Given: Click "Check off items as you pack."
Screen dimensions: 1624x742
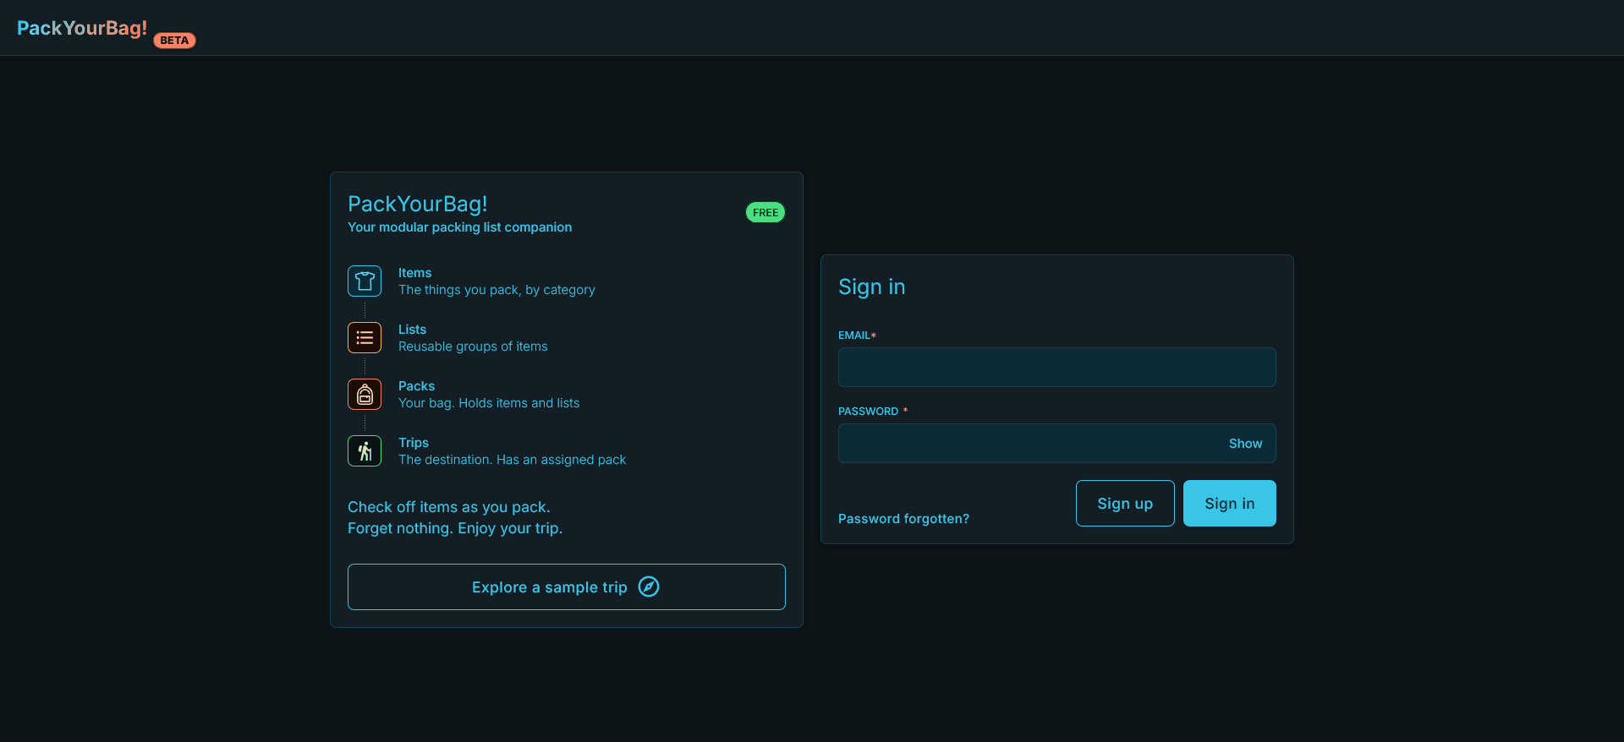Looking at the screenshot, I should [449, 507].
